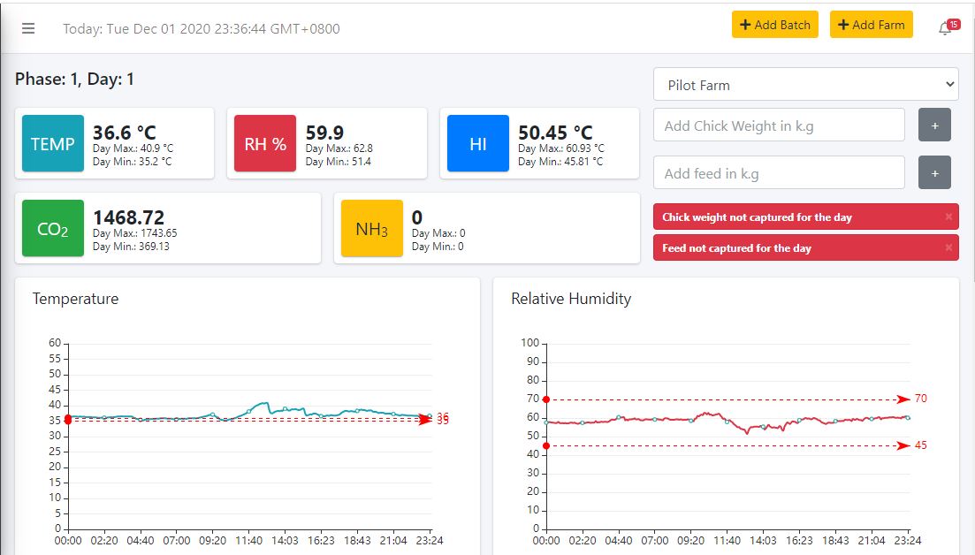Click the Relative Humidity chart title
The image size is (975, 555).
point(571,299)
